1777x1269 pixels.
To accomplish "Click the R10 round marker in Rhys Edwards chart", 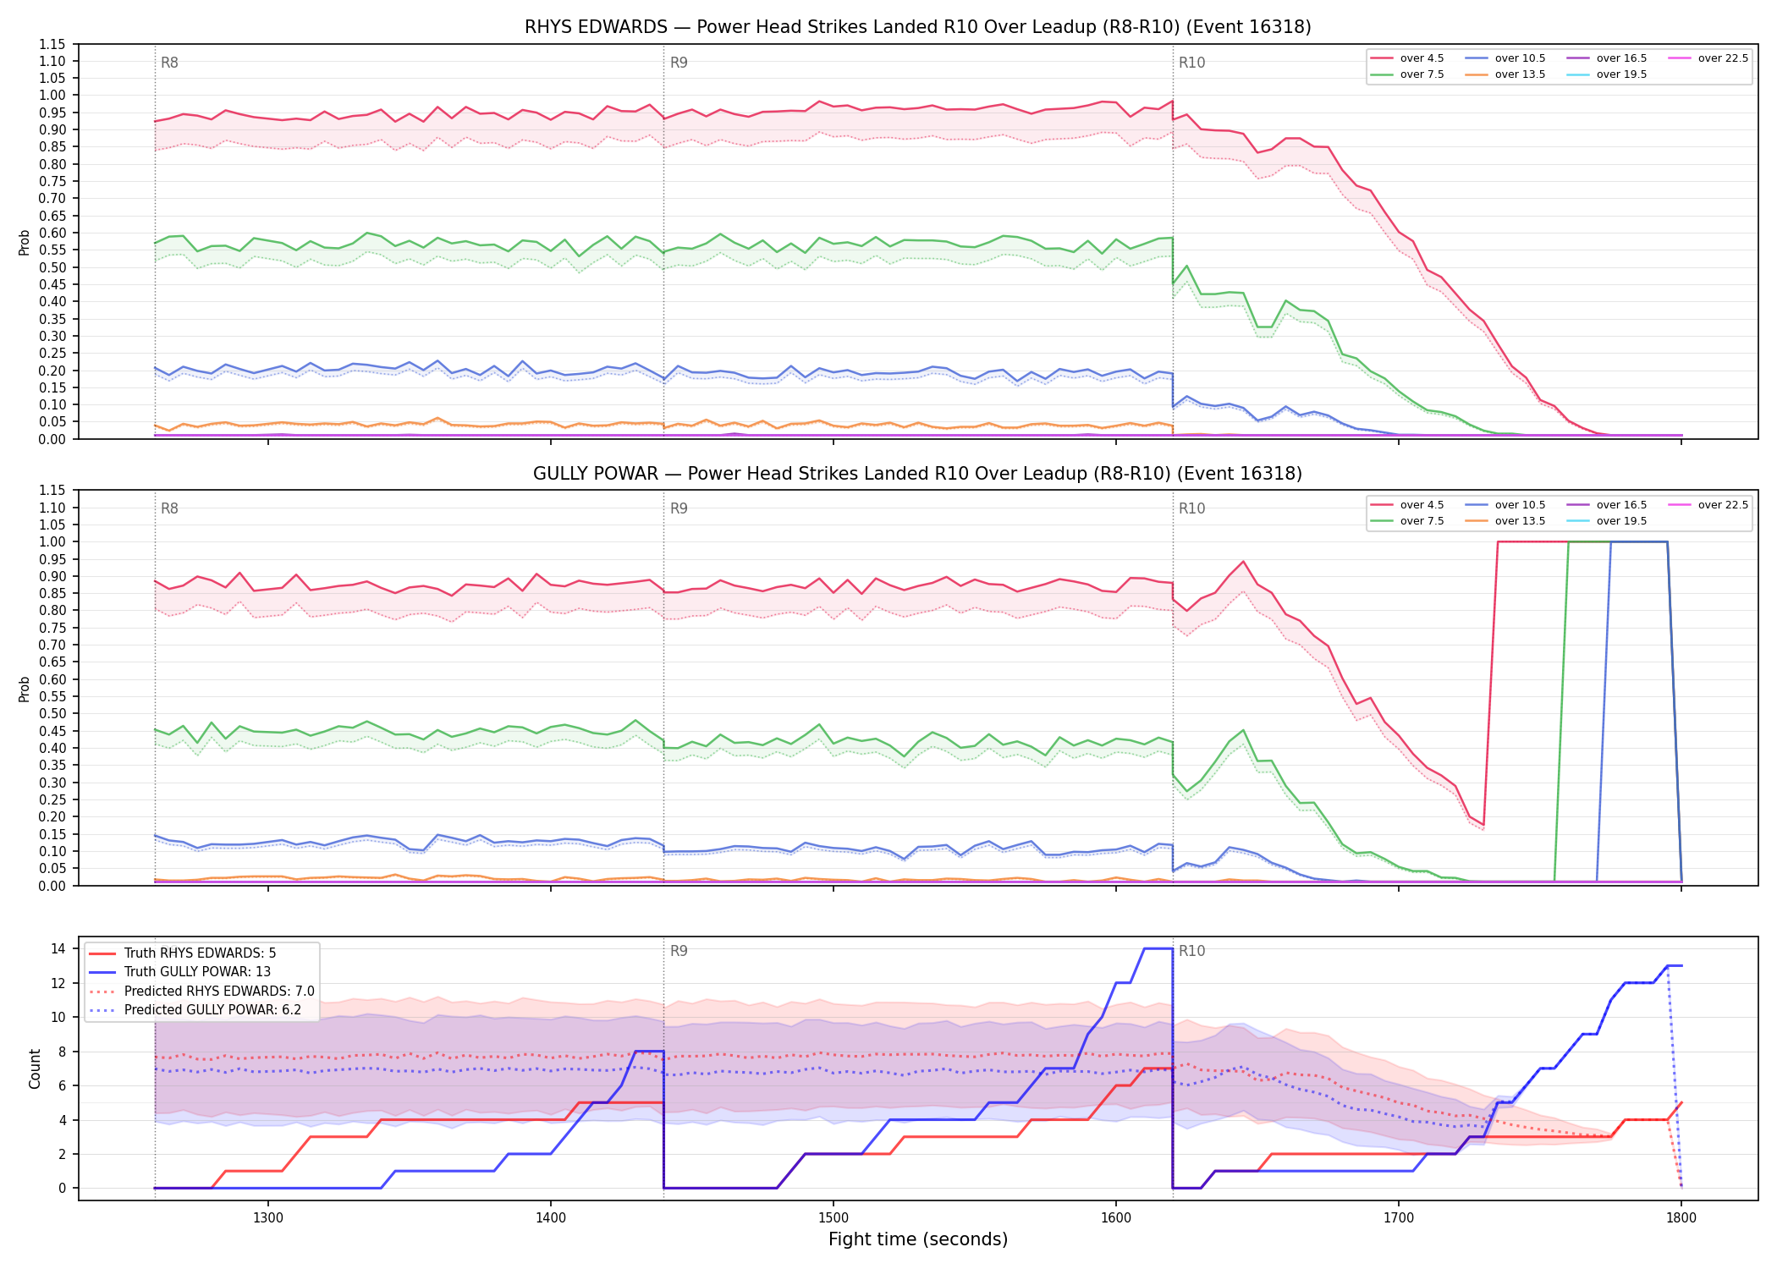I will pyautogui.click(x=1191, y=63).
